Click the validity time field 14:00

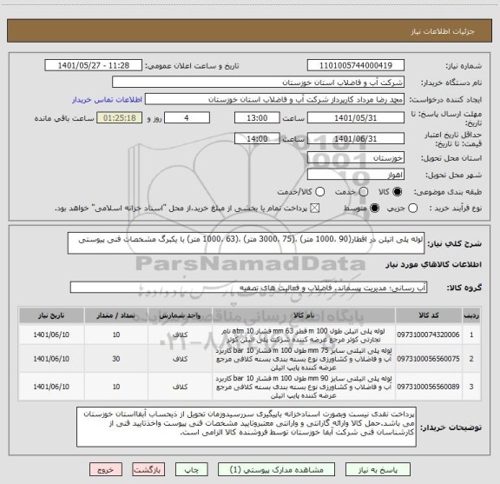[x=257, y=138]
